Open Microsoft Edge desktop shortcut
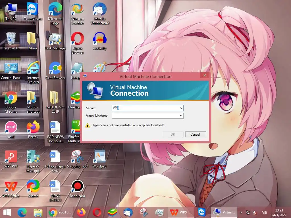The width and height of the screenshot is (291, 218). point(55,13)
